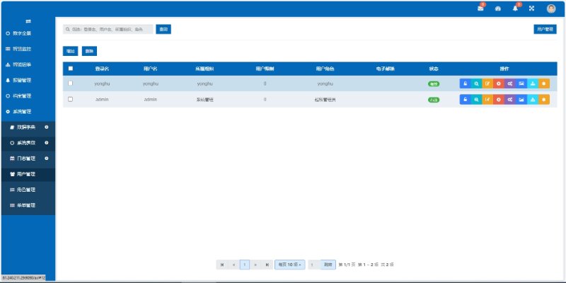Expand the 门店管理 sidebar submenu
The image size is (566, 283).
tap(28, 158)
